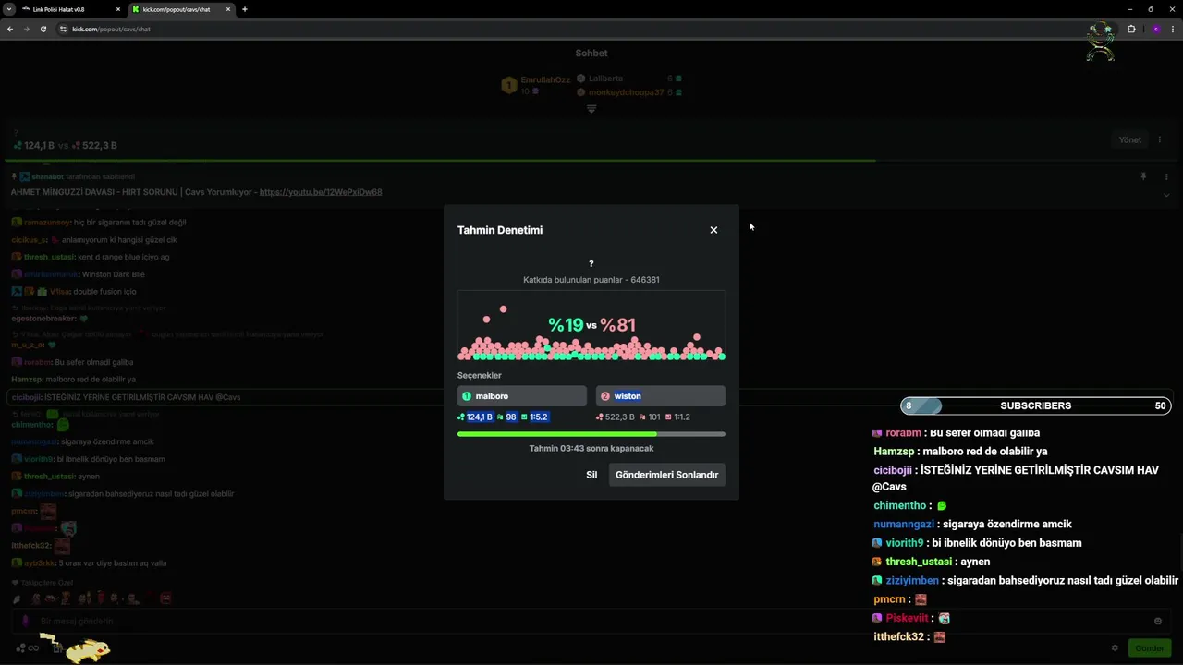Open the emoji picker in chat input
Image resolution: width=1183 pixels, height=665 pixels.
[x=1158, y=621]
